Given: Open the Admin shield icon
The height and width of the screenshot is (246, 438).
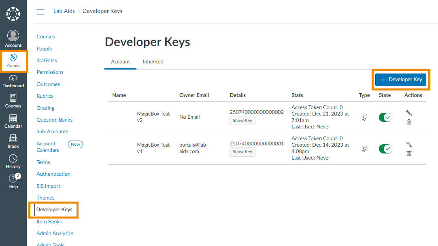Looking at the screenshot, I should [x=13, y=58].
